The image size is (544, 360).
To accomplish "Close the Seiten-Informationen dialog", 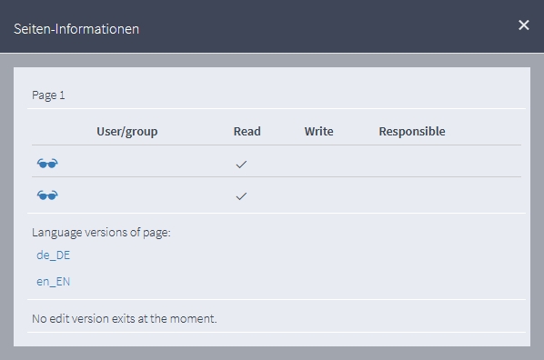I will pyautogui.click(x=523, y=25).
